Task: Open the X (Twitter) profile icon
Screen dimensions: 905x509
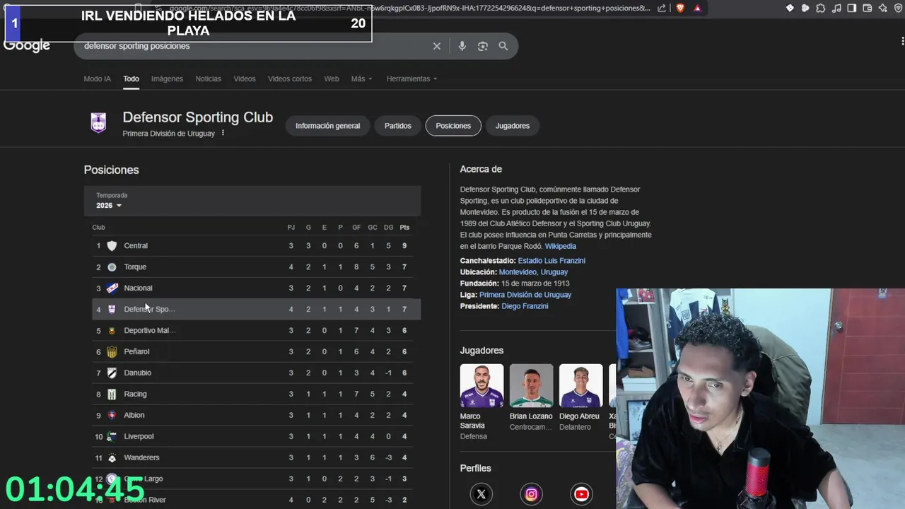Action: point(481,494)
